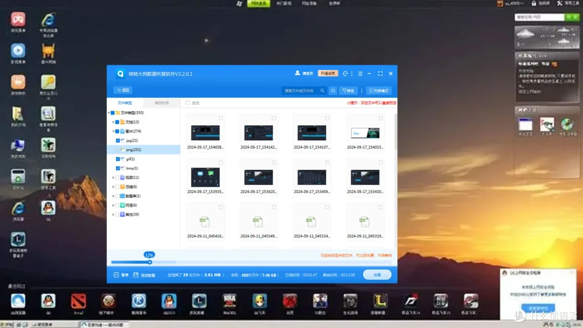This screenshot has height=328, width=583.
Task: Click the 保存数据 save data label
Action: pos(148,275)
